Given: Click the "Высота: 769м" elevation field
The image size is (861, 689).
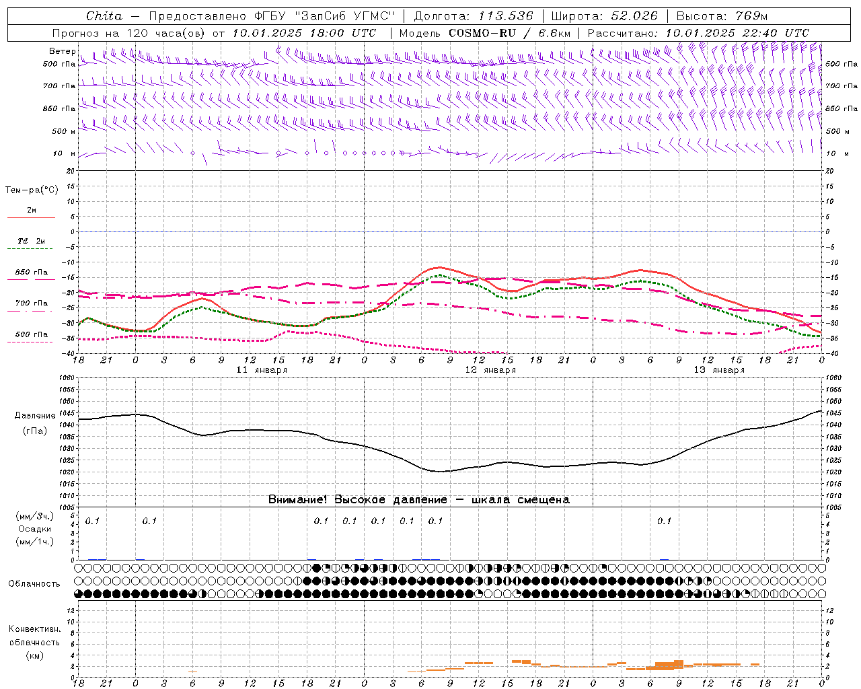Looking at the screenshot, I should [x=722, y=16].
